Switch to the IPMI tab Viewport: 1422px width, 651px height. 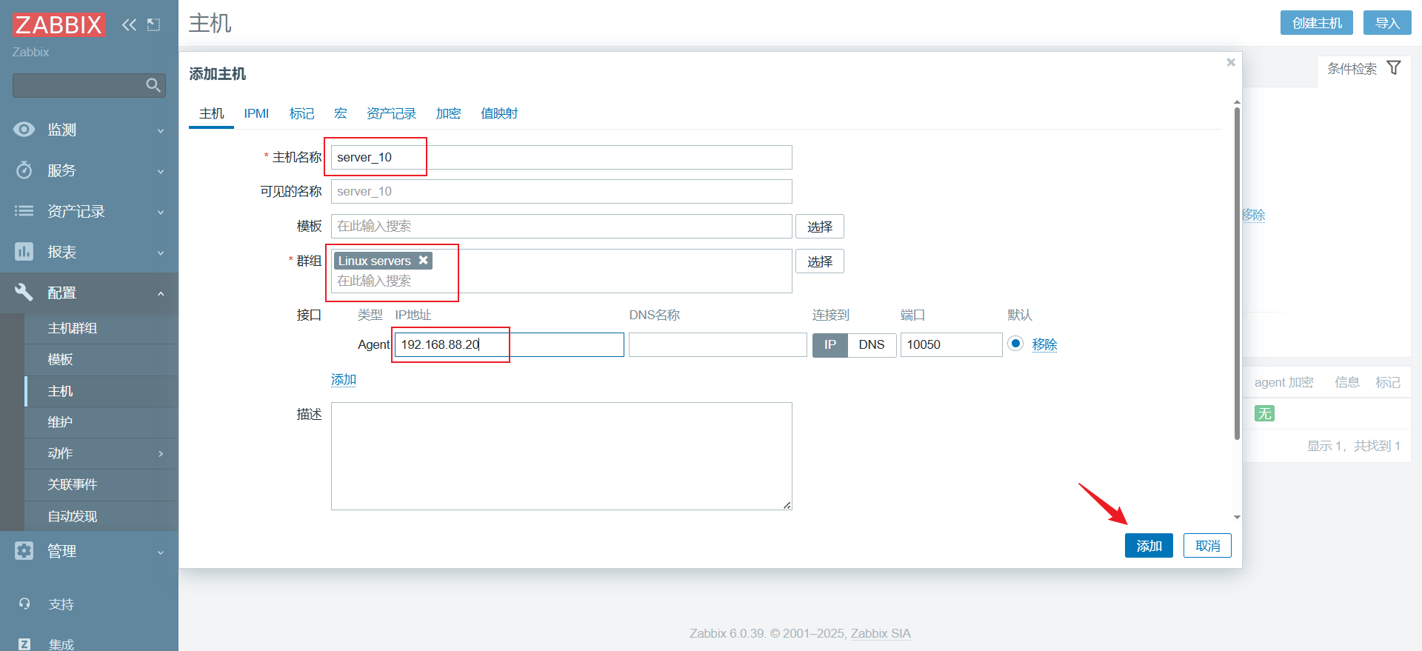[x=256, y=113]
